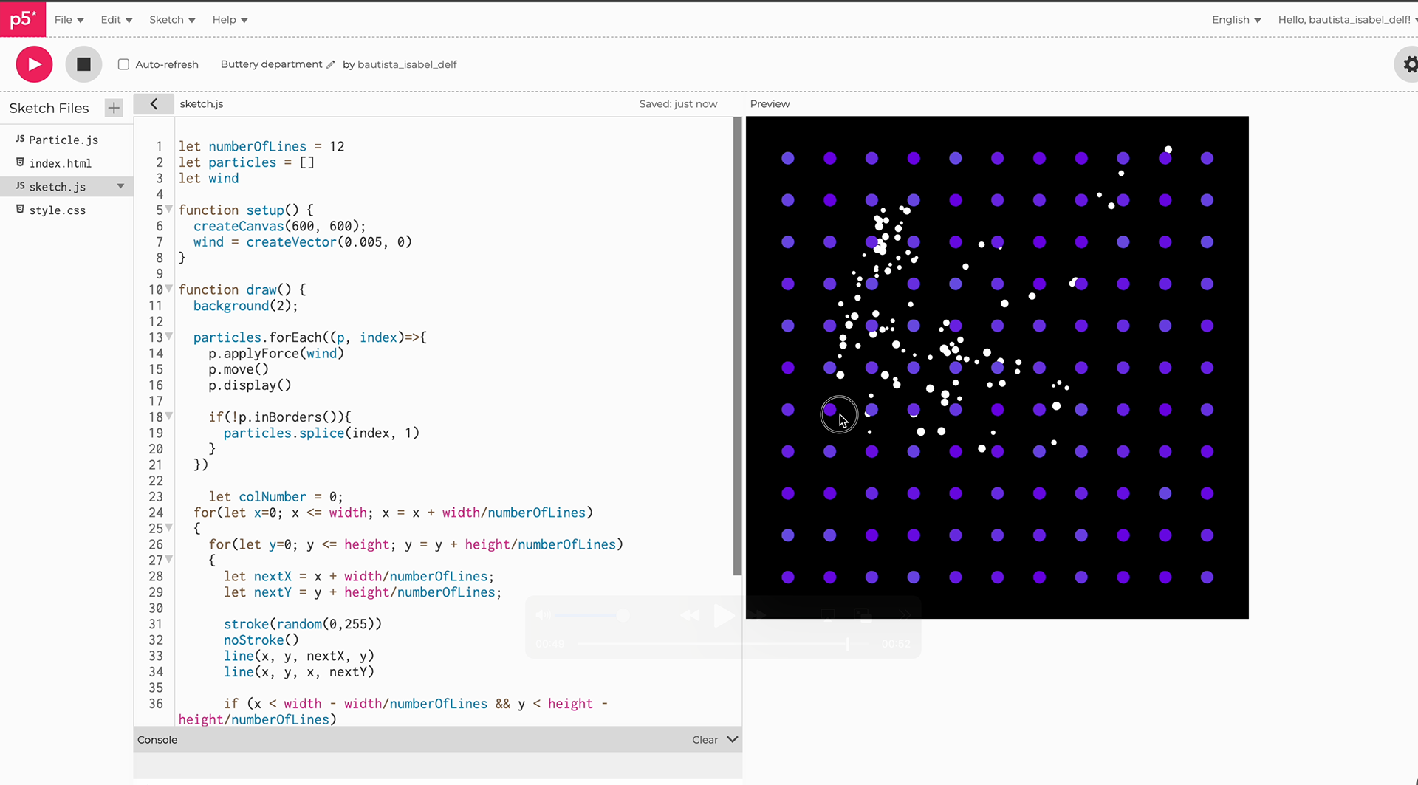The width and height of the screenshot is (1418, 785).
Task: Click the p.applyForce(wind) line
Action: tap(276, 354)
